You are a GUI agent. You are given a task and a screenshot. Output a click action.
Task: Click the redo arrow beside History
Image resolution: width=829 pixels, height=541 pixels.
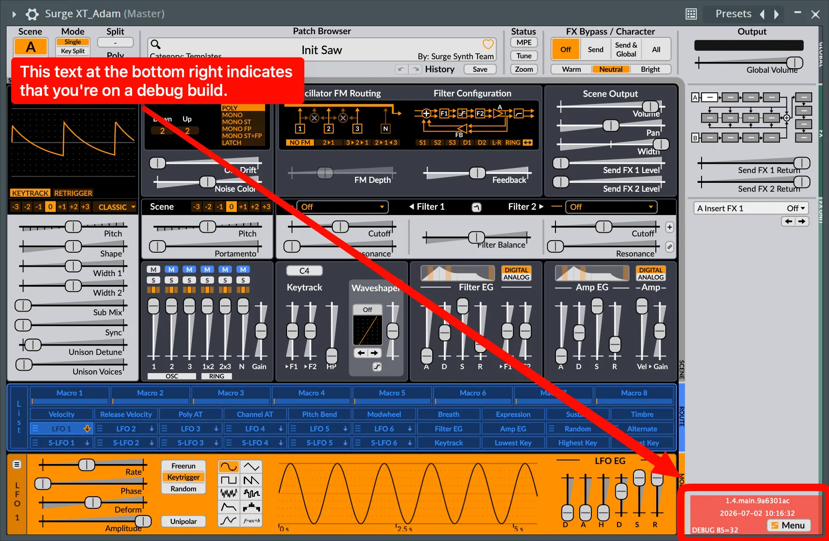pyautogui.click(x=415, y=69)
